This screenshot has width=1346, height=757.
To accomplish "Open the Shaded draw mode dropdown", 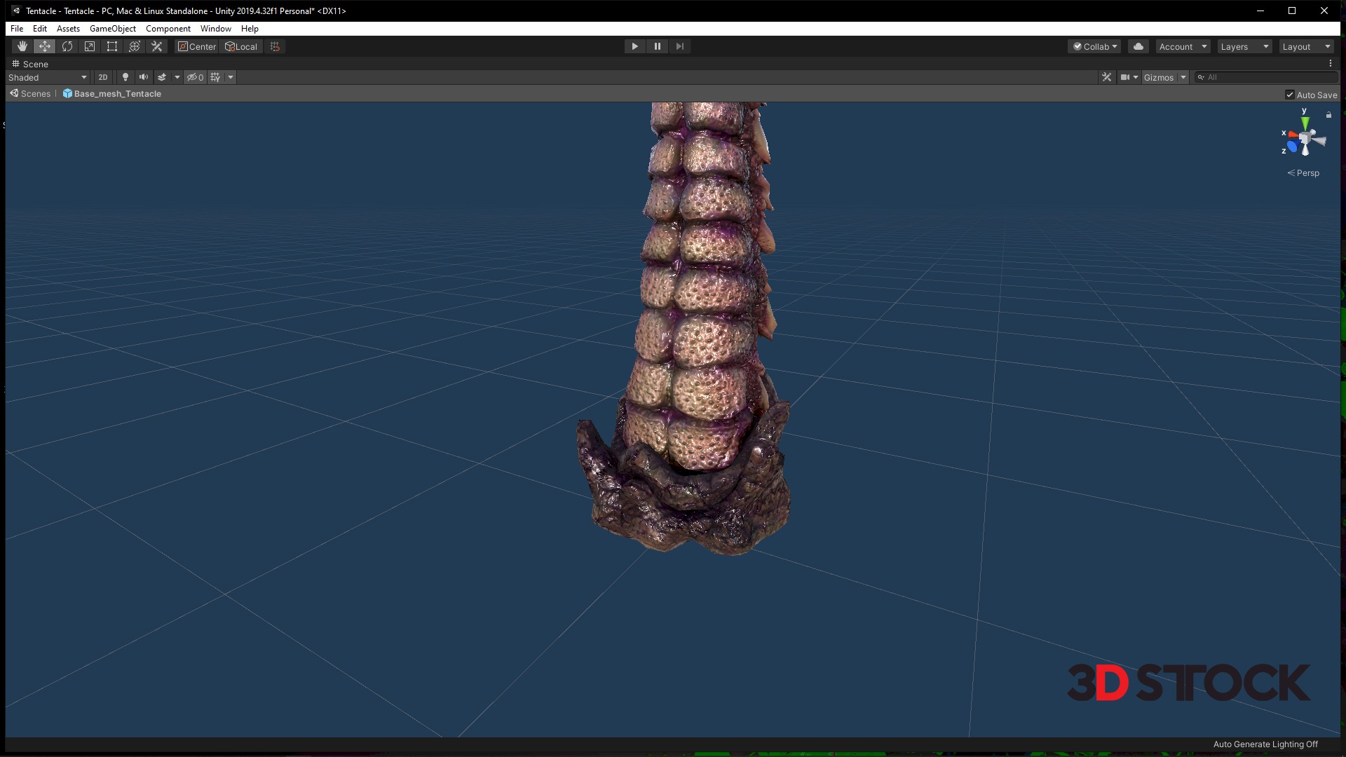I will [x=48, y=77].
